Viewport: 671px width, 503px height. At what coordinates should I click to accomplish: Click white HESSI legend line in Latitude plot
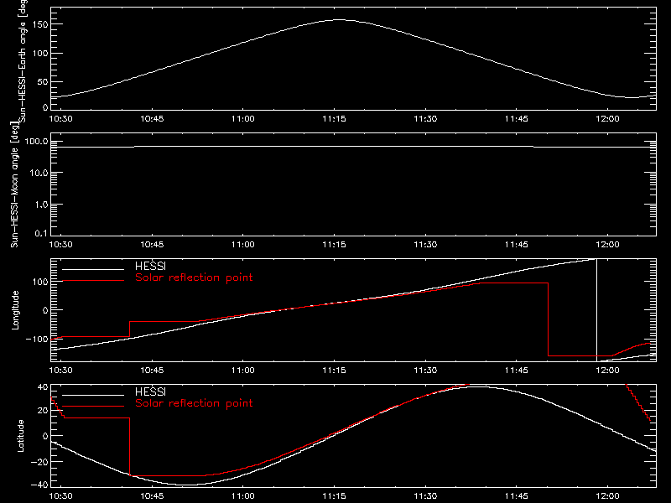(93, 395)
